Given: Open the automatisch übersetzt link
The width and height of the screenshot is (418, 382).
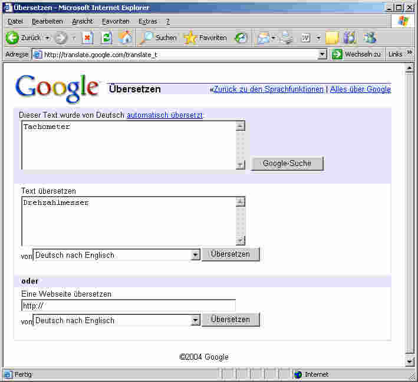Looking at the screenshot, I should pos(164,115).
